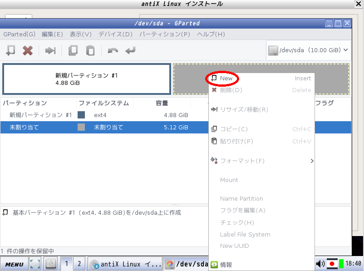
Task: Click the USB eject taskbar icon
Action: point(51,264)
